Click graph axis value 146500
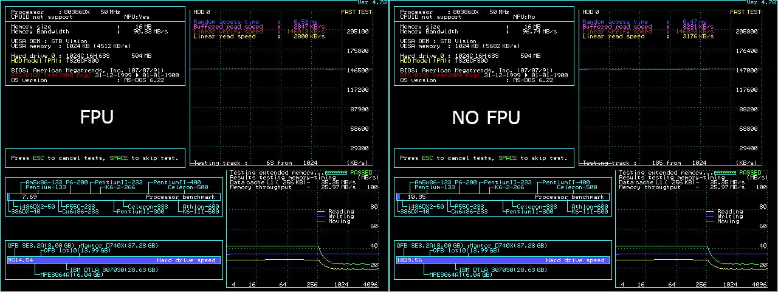 356,71
